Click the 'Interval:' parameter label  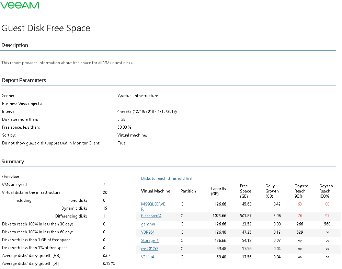(9, 112)
